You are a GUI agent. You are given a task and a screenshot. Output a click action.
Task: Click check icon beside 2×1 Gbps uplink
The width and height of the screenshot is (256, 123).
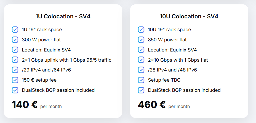(x=15, y=60)
